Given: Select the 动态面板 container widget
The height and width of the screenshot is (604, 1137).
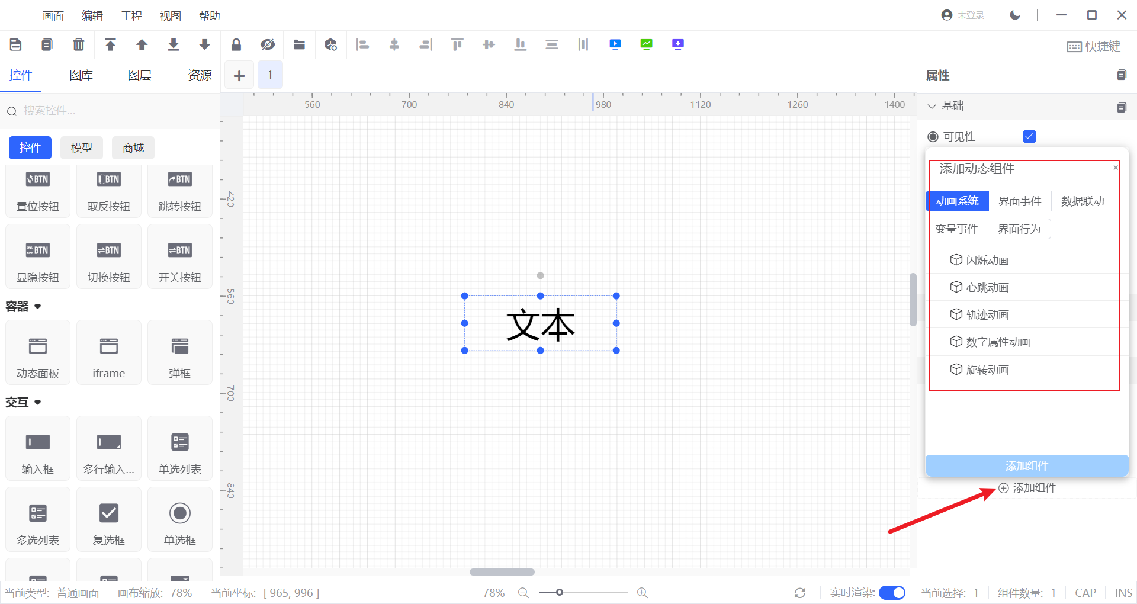Looking at the screenshot, I should coord(38,353).
